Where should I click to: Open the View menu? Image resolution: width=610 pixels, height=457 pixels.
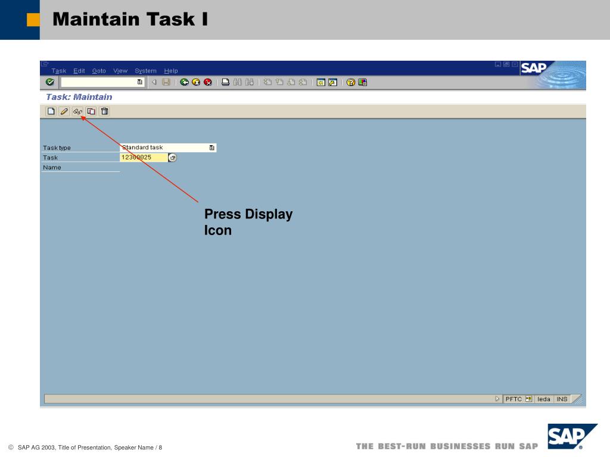click(120, 71)
